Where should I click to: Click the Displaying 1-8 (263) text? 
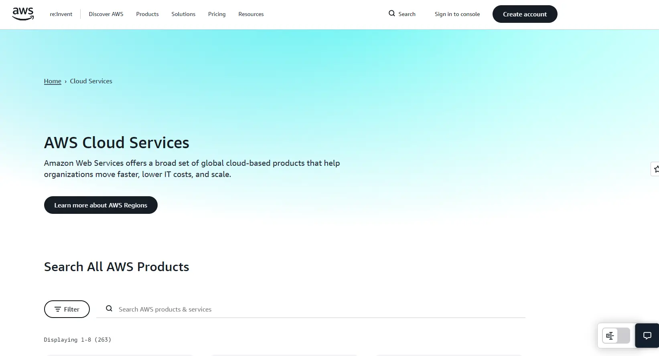pyautogui.click(x=77, y=340)
